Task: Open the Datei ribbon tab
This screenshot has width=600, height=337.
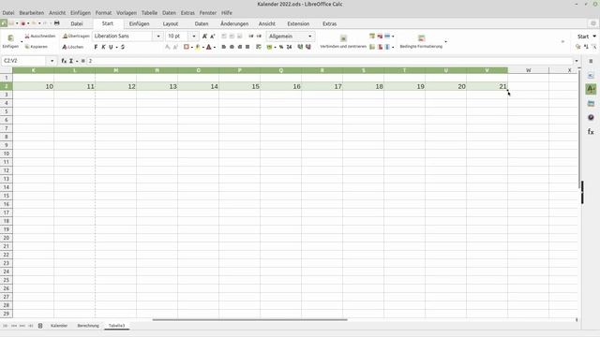Action: coord(77,23)
